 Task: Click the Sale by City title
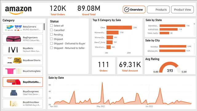coord(152,40)
